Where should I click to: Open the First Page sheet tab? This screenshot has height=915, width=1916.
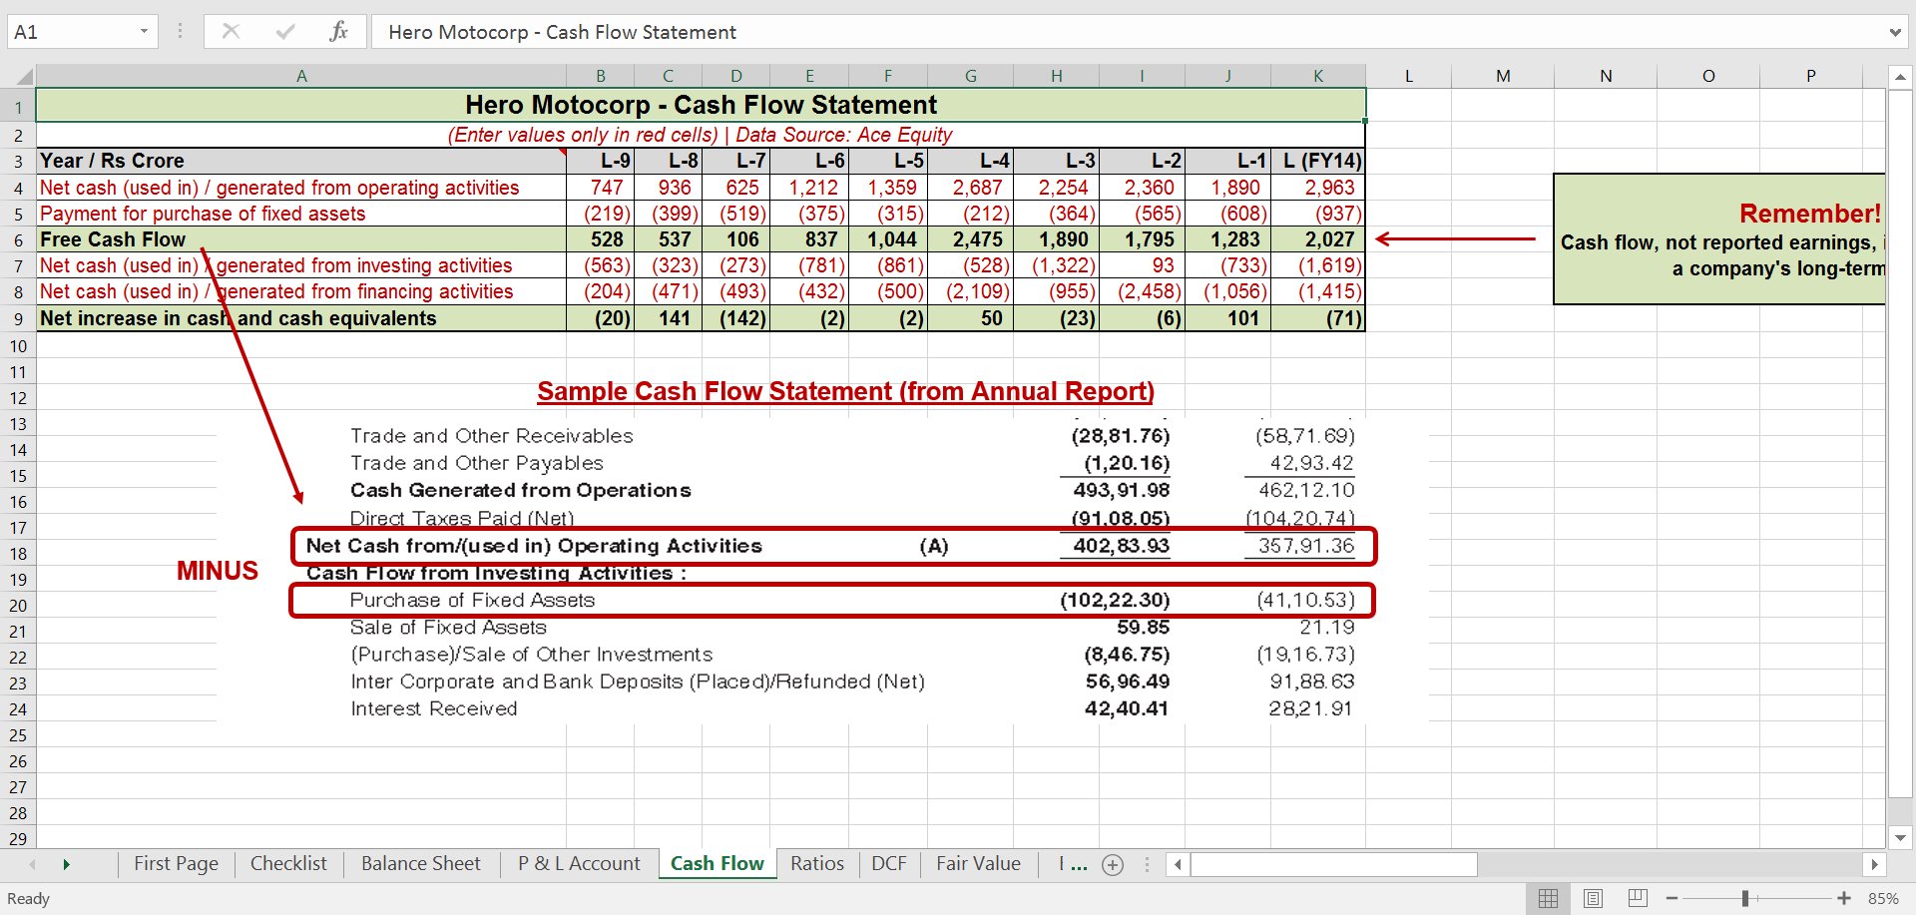176,864
